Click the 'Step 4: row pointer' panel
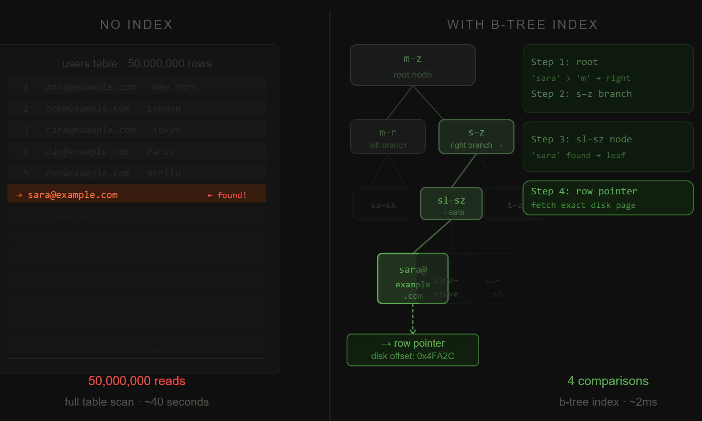Image resolution: width=702 pixels, height=421 pixels. 608,198
